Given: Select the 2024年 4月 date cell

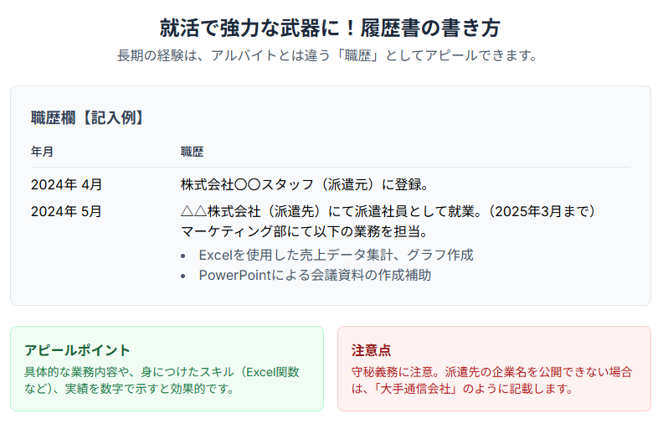Looking at the screenshot, I should tap(66, 184).
